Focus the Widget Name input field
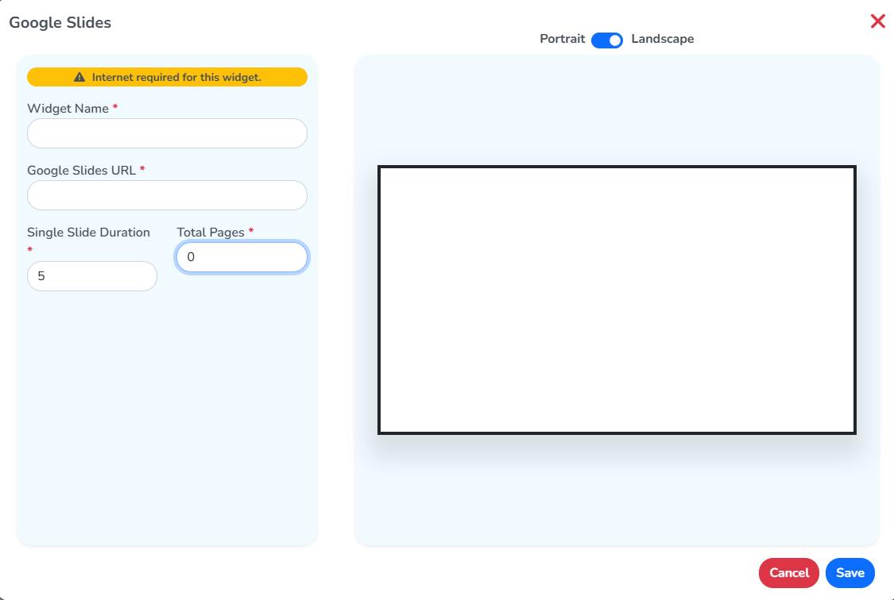The width and height of the screenshot is (894, 600). coord(167,133)
